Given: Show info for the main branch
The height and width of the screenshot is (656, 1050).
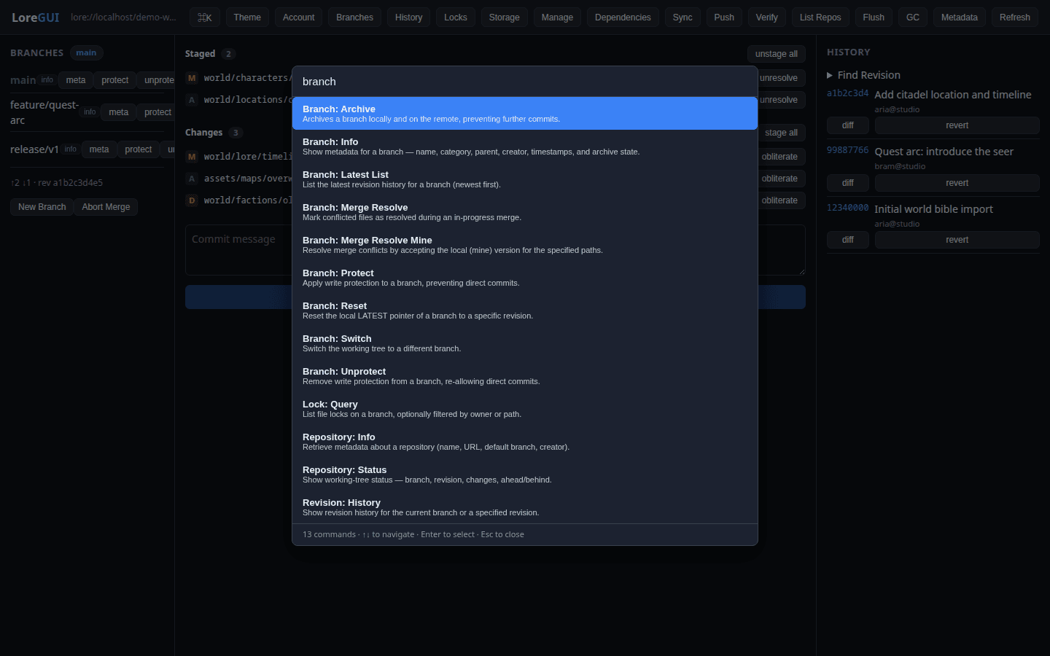Looking at the screenshot, I should pos(47,80).
